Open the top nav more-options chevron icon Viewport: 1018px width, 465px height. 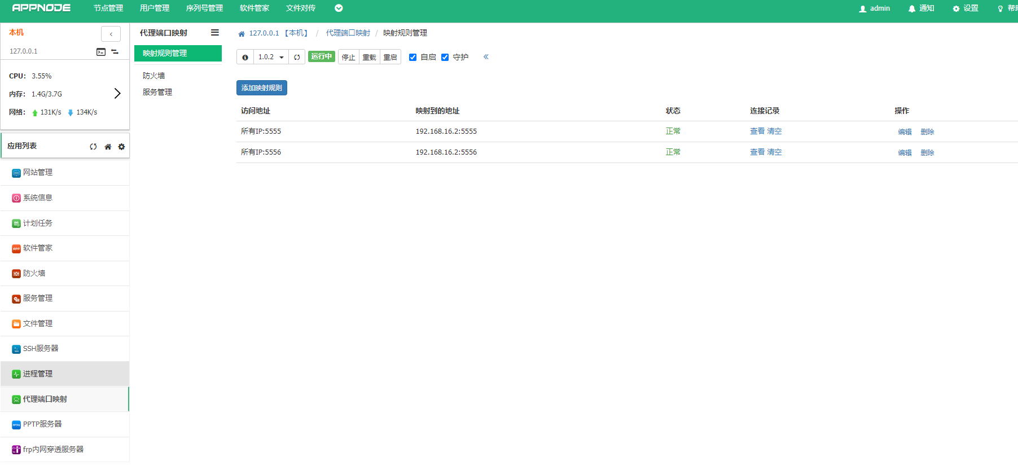click(339, 8)
